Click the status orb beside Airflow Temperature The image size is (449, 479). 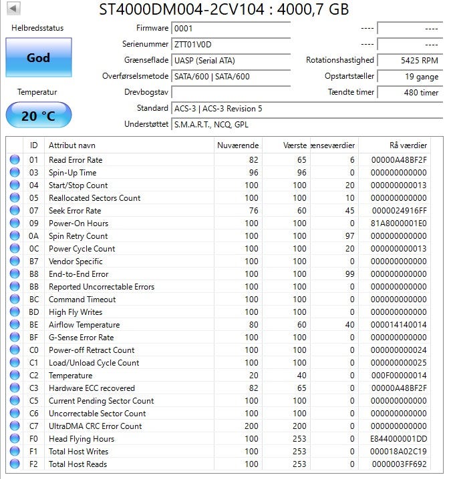click(x=15, y=325)
